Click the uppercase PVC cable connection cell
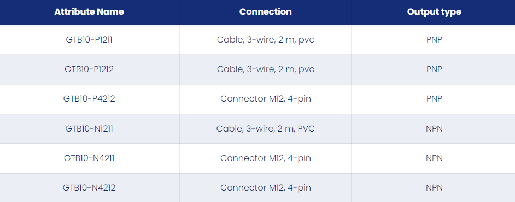Image resolution: width=515 pixels, height=202 pixels. [265, 128]
